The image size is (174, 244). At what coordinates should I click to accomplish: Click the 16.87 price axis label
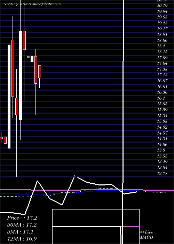pyautogui.click(x=163, y=81)
